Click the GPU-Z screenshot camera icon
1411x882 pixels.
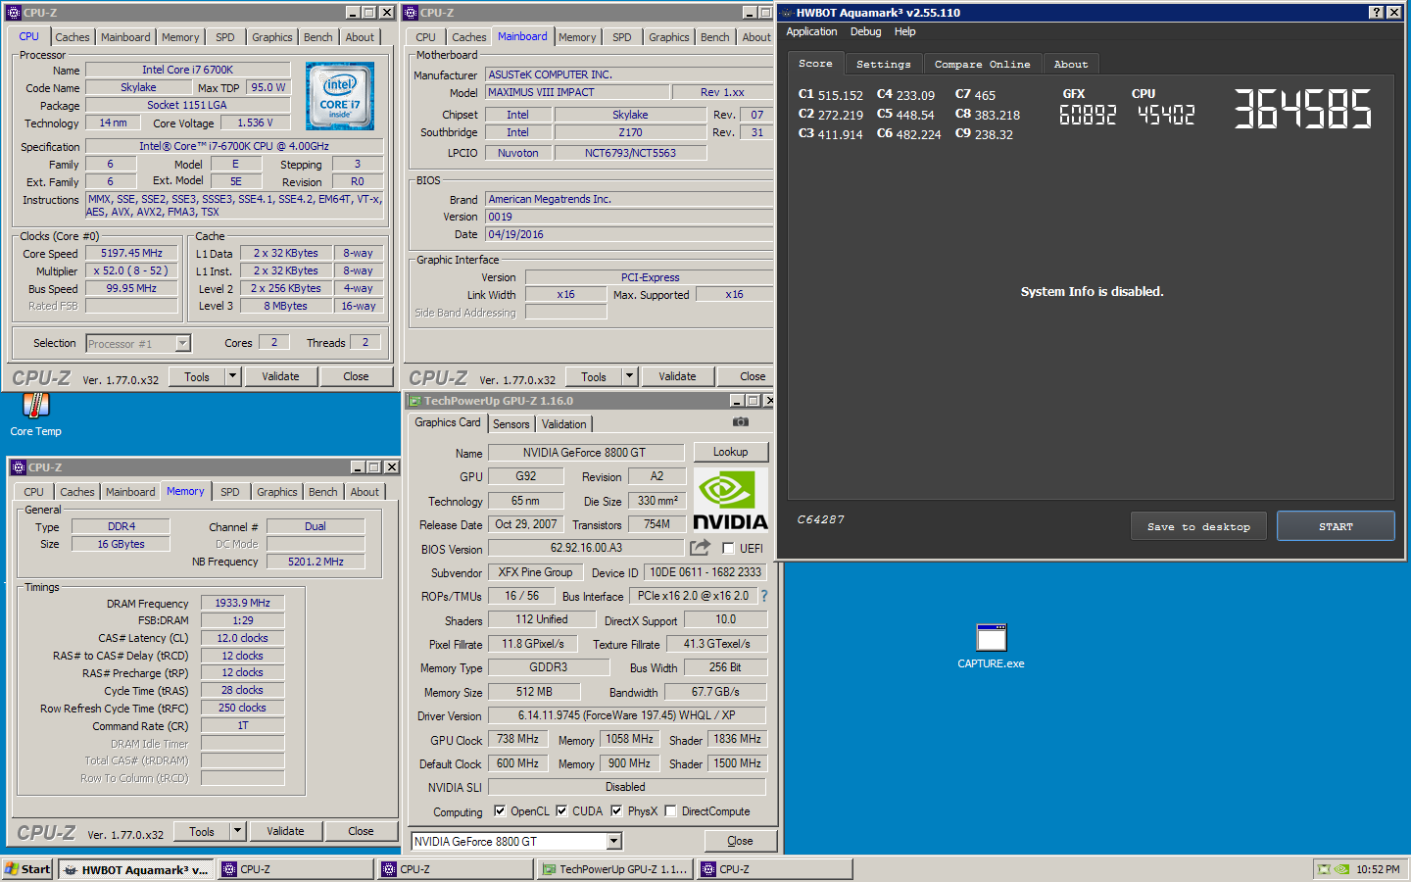click(x=741, y=422)
